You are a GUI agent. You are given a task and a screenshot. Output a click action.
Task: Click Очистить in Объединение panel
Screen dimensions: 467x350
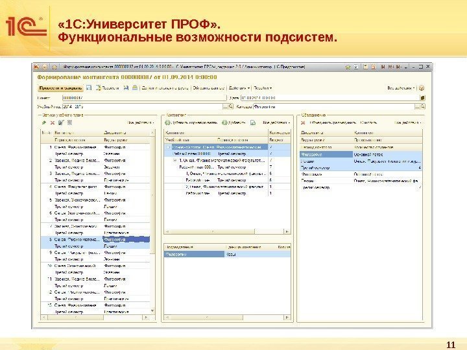tap(368, 122)
